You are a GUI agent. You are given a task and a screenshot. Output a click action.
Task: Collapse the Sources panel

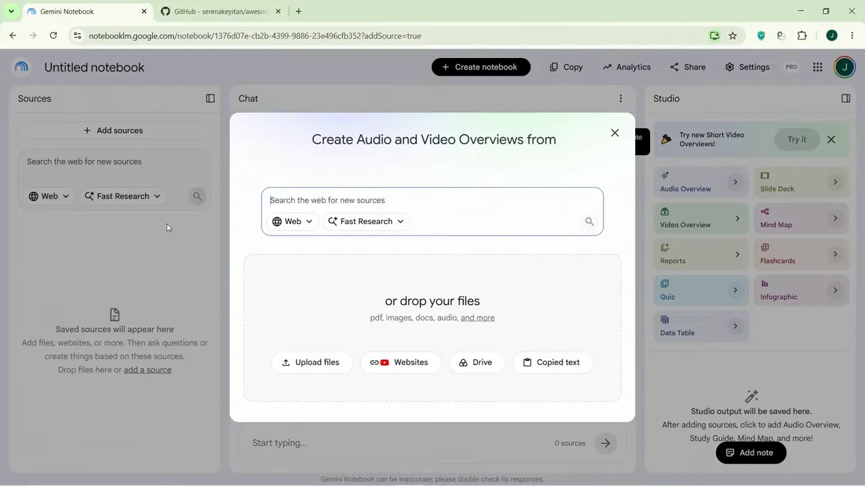(x=210, y=99)
